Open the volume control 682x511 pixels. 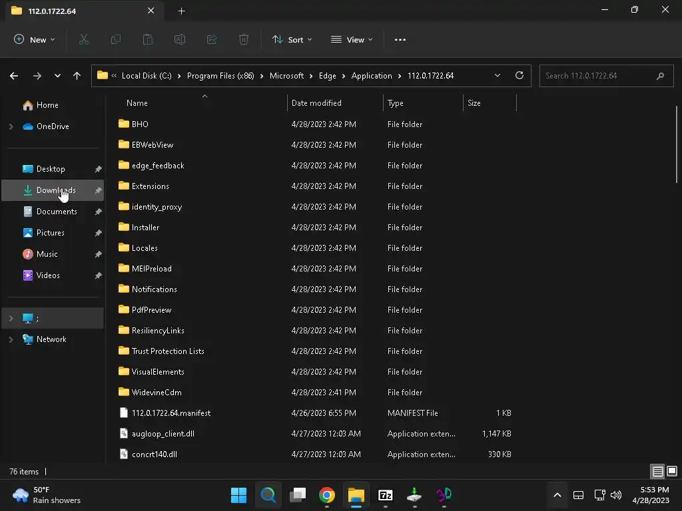click(616, 495)
